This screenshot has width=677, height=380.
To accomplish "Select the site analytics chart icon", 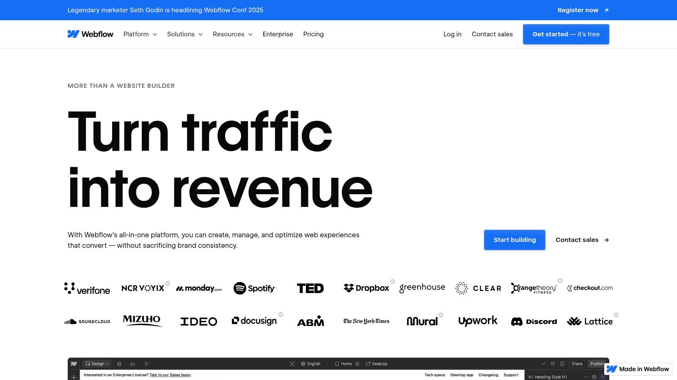I will 134,364.
